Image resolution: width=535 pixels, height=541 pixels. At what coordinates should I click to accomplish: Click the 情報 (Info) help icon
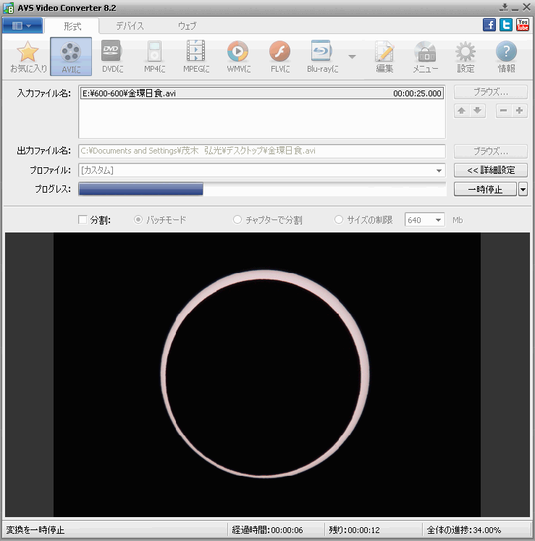tap(506, 56)
